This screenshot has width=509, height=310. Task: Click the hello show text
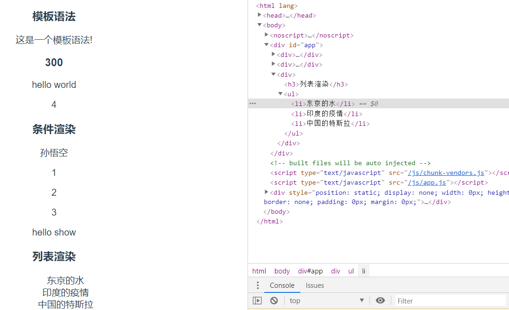[54, 232]
